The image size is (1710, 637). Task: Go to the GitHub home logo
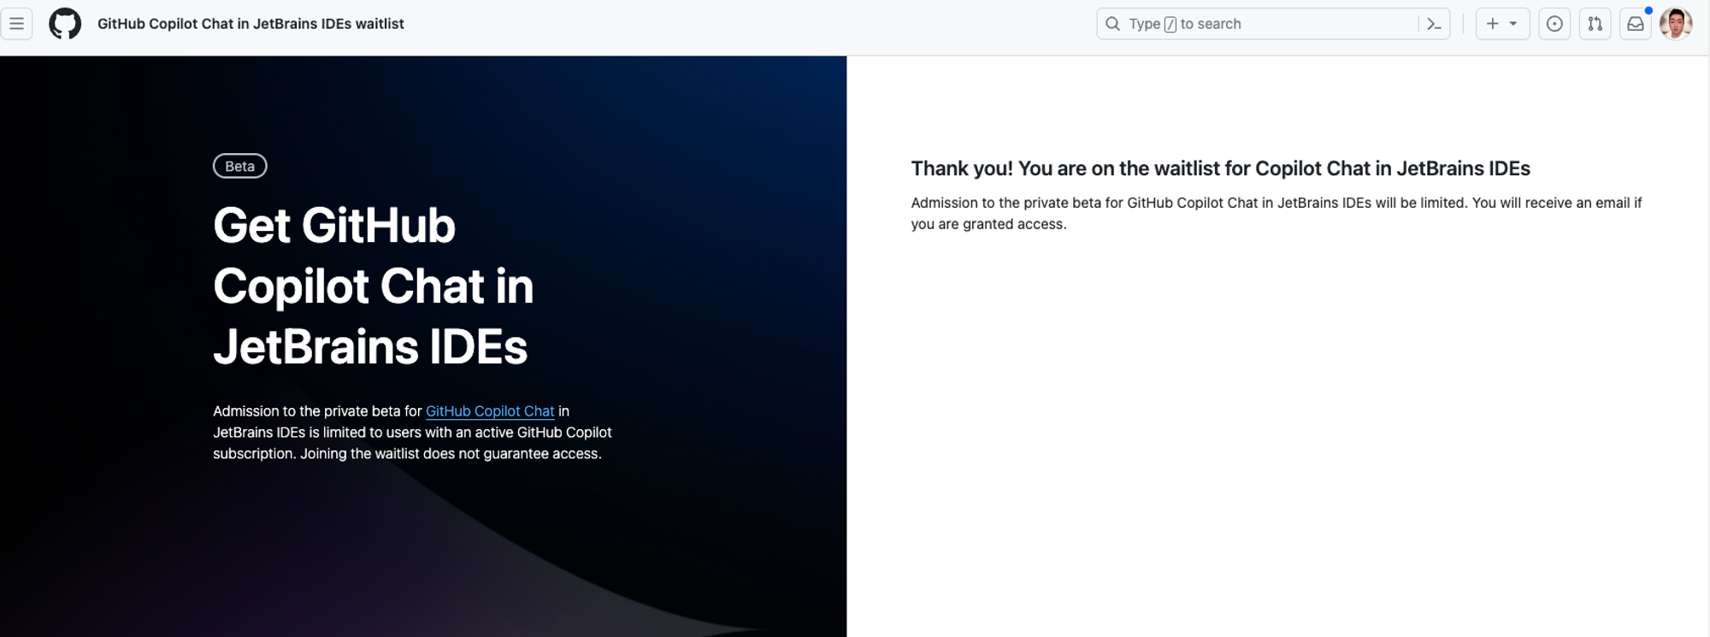[x=65, y=24]
